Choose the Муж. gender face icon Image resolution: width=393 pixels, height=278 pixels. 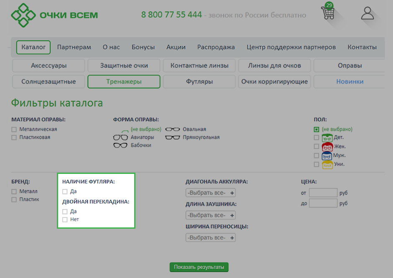click(x=327, y=156)
